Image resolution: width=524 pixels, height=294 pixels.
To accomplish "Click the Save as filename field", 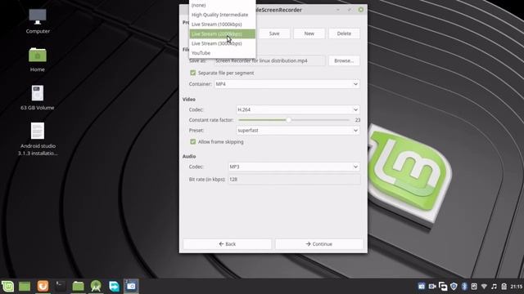I will [x=269, y=60].
